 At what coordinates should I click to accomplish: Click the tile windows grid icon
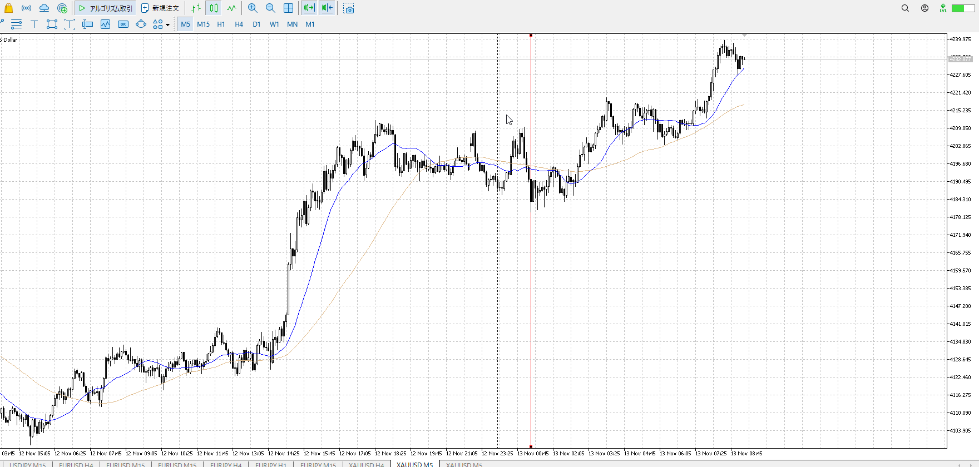pyautogui.click(x=288, y=8)
